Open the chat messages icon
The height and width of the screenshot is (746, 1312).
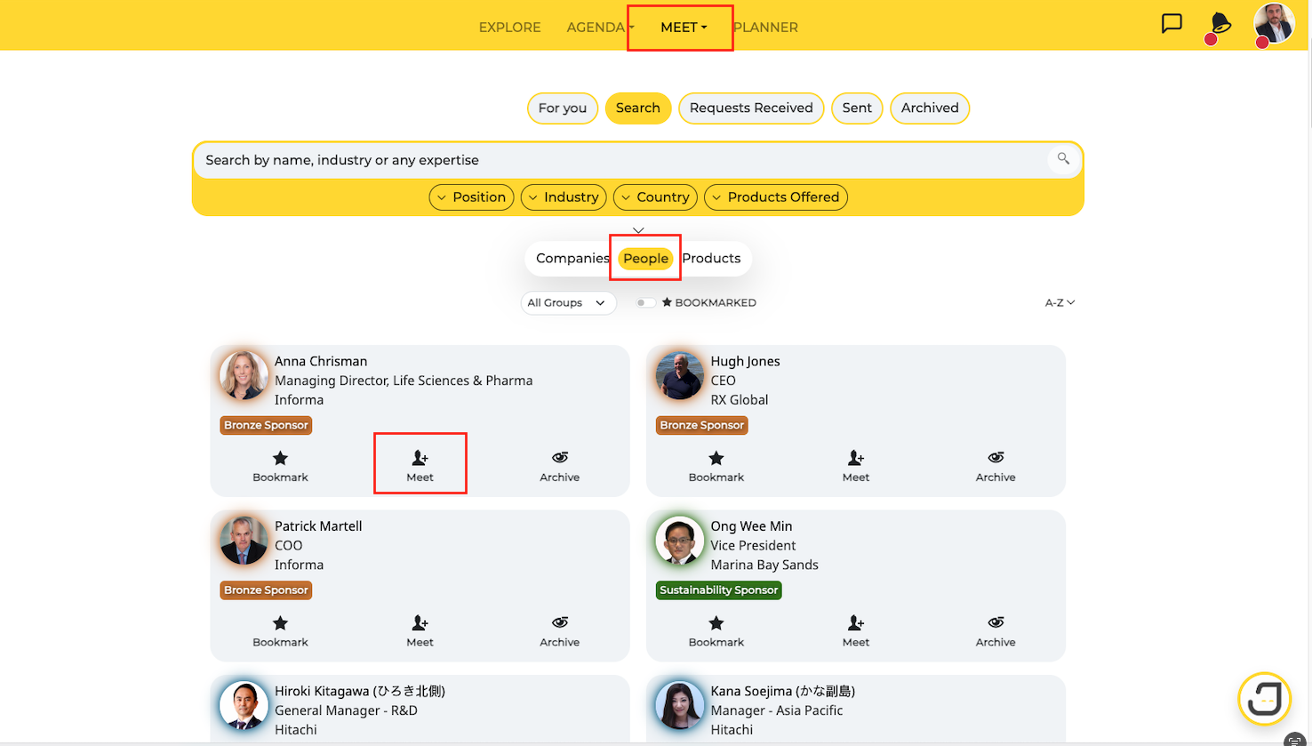point(1172,24)
